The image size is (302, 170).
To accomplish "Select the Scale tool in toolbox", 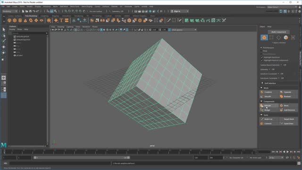I will pos(3,59).
